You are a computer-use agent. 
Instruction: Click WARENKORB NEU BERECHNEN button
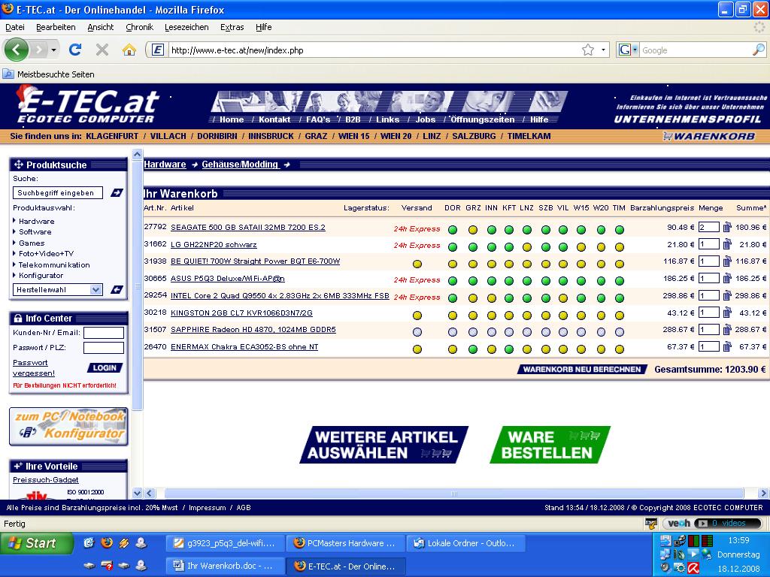pyautogui.click(x=582, y=369)
